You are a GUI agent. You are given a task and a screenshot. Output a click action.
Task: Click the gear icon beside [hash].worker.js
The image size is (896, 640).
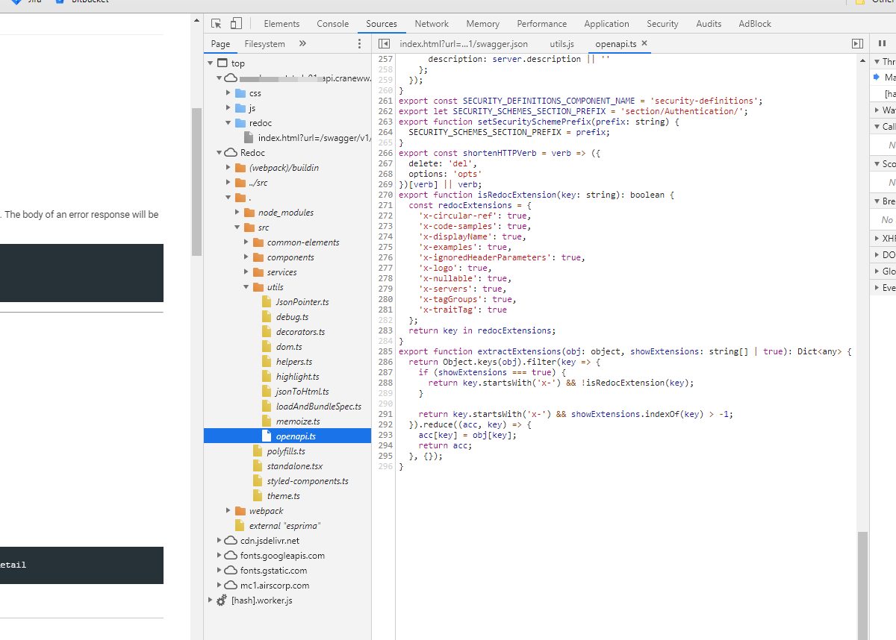[x=221, y=600]
